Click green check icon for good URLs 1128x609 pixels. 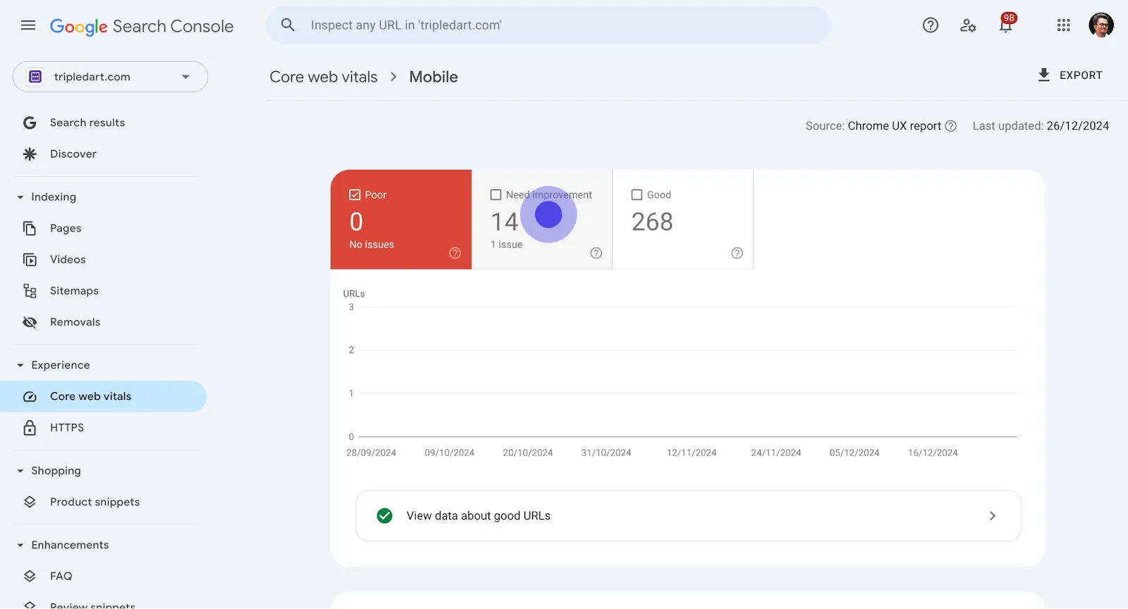(385, 516)
